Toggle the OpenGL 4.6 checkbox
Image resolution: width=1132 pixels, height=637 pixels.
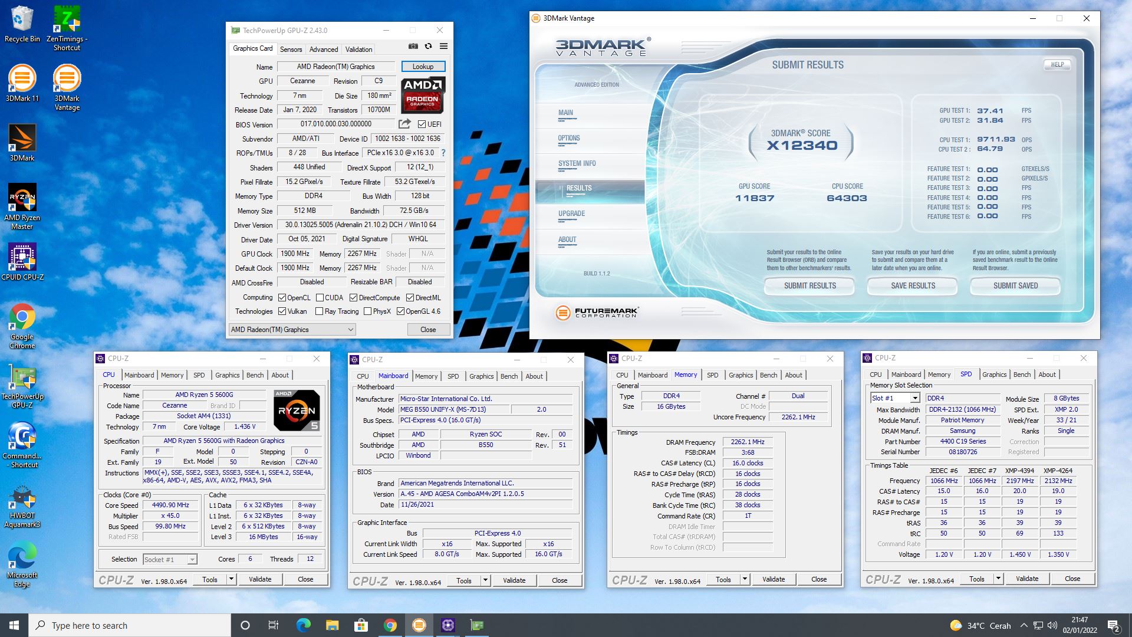point(400,311)
